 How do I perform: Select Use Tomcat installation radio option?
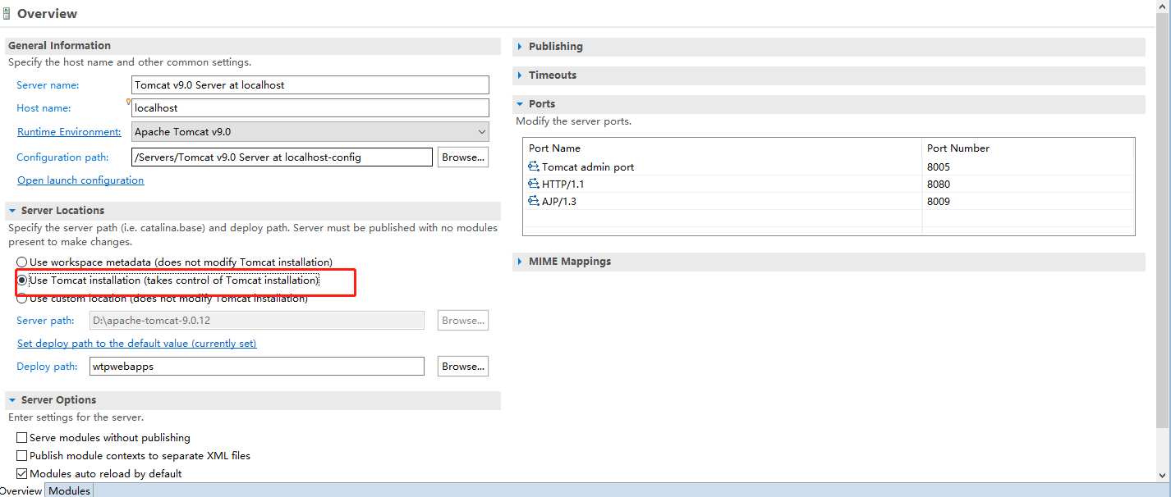[22, 280]
